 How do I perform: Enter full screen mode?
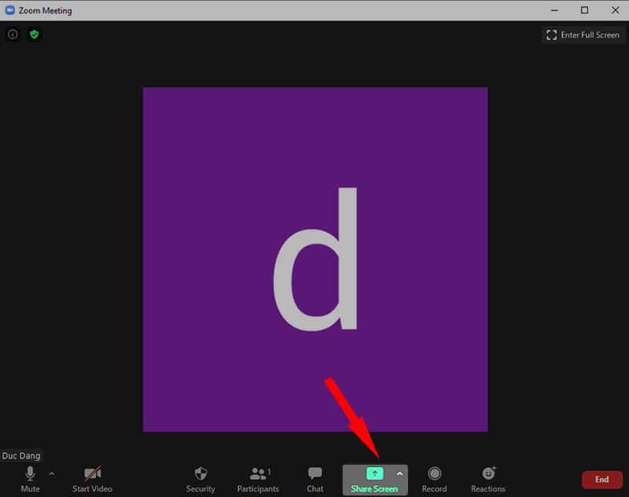pyautogui.click(x=583, y=35)
